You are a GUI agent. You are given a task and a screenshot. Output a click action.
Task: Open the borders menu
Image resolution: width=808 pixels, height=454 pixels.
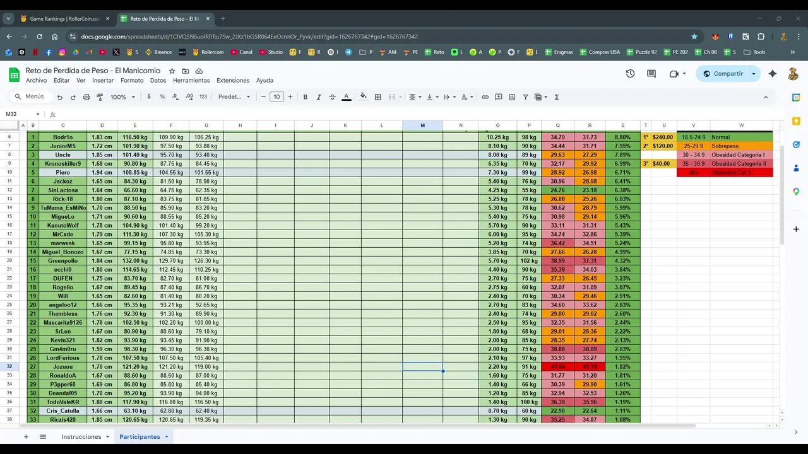click(x=377, y=97)
